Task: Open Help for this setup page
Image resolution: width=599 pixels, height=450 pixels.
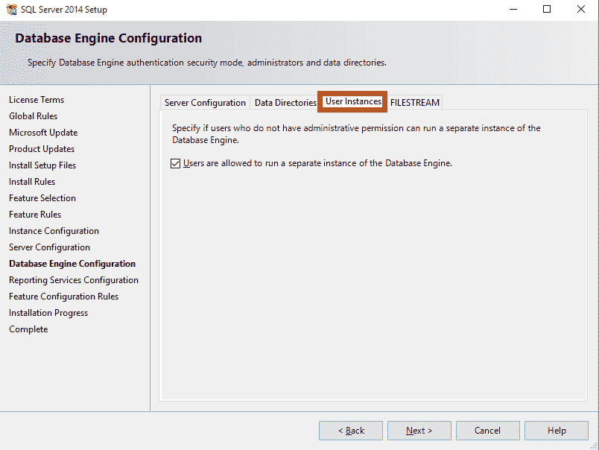Action: click(556, 430)
